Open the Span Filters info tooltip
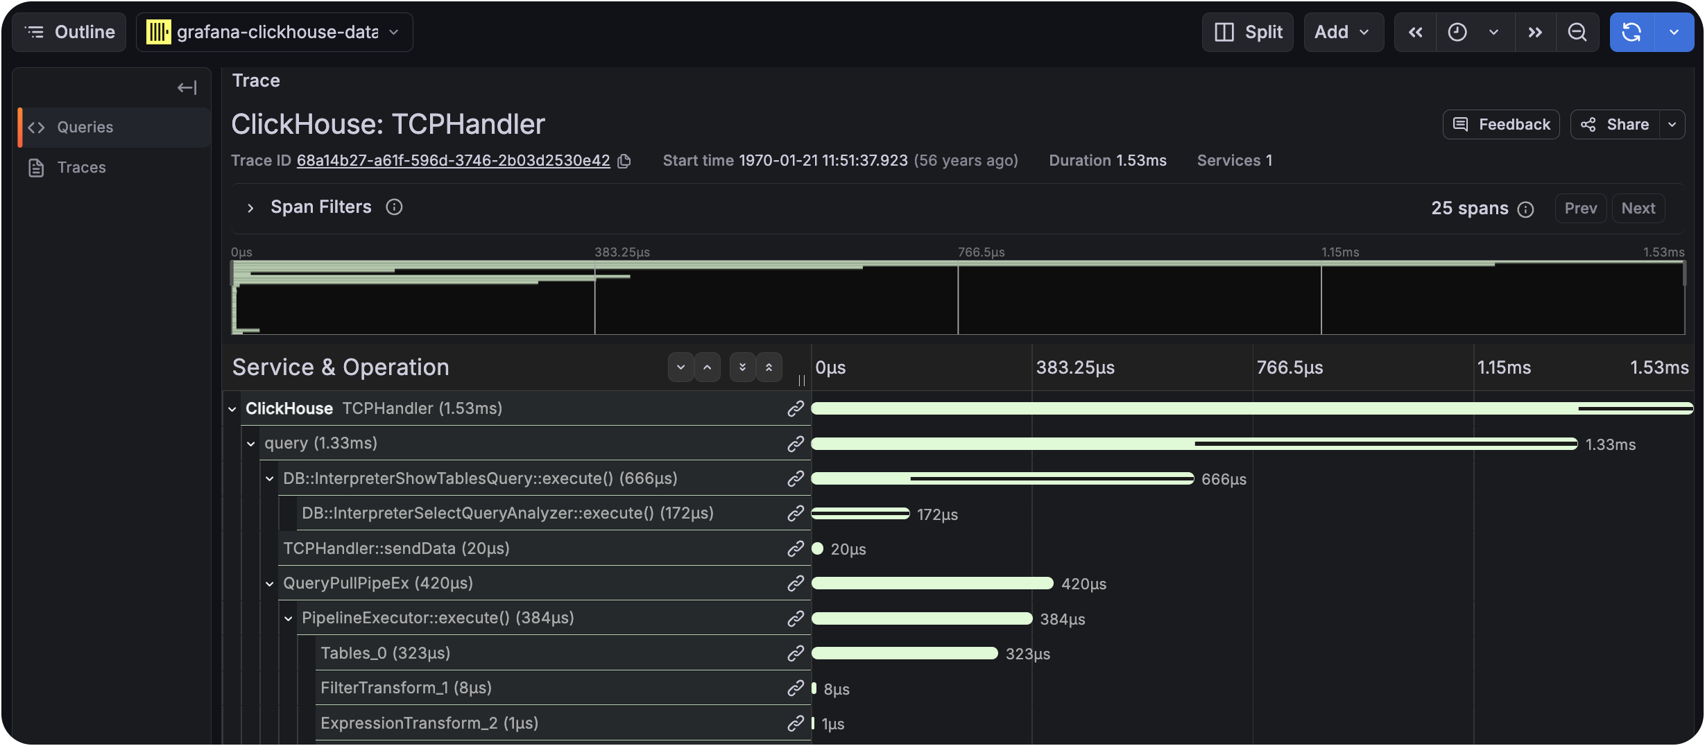 coord(394,207)
